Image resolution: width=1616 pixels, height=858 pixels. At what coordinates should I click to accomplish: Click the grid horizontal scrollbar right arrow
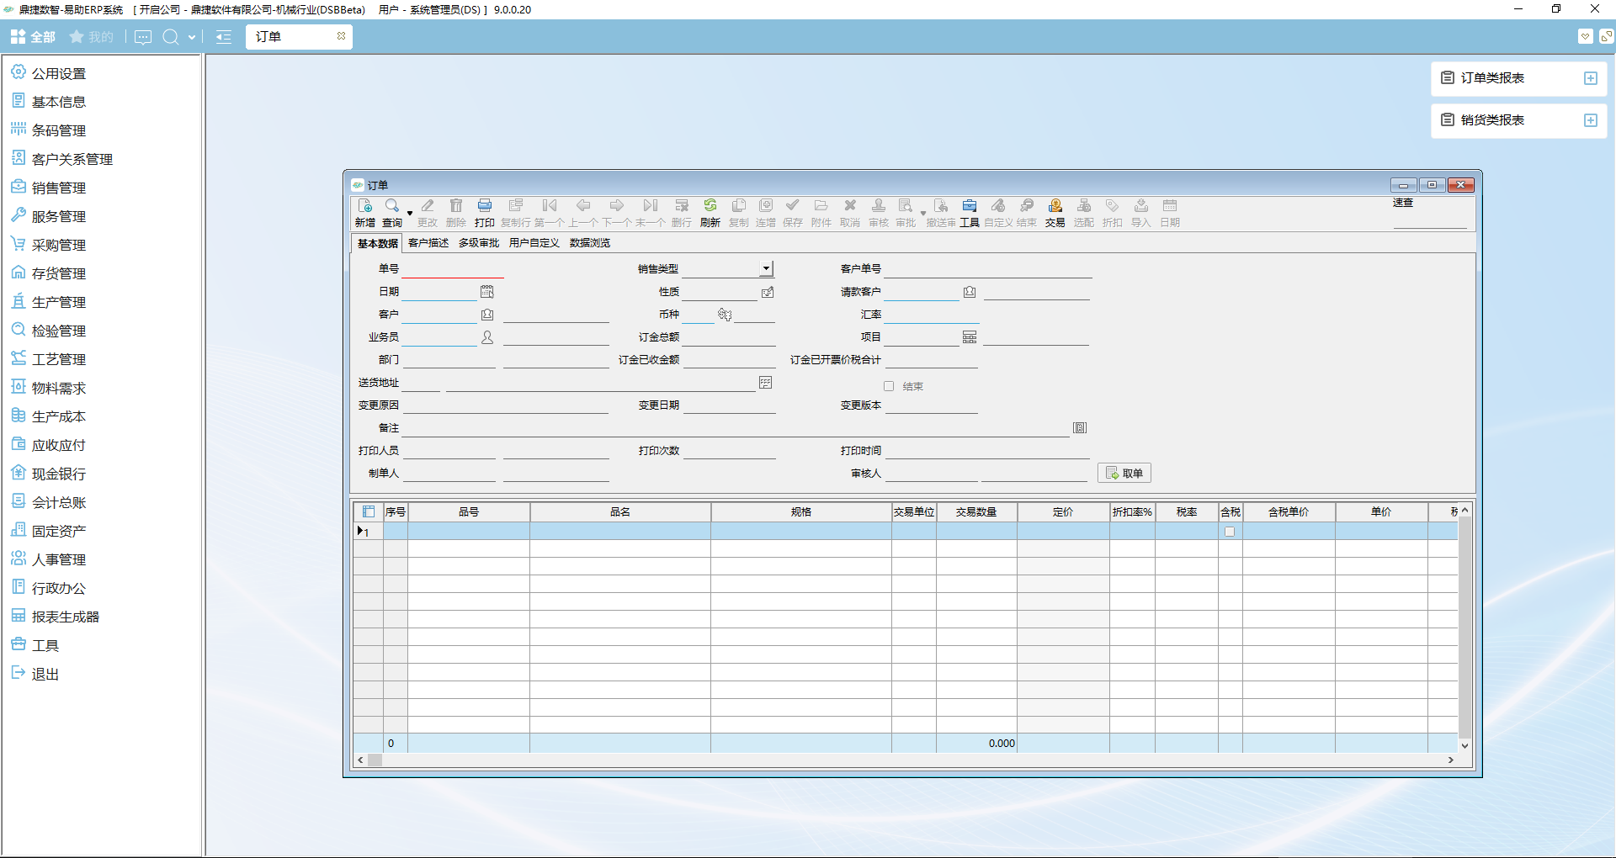[1450, 760]
